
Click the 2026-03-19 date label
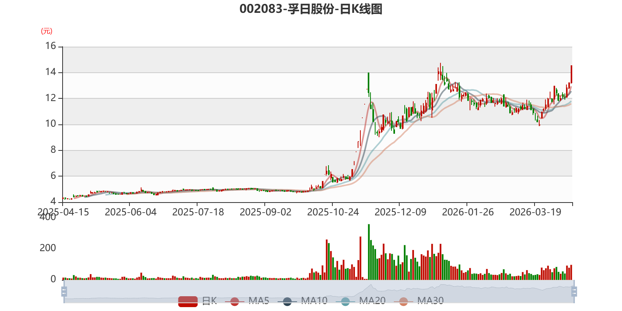pyautogui.click(x=536, y=212)
